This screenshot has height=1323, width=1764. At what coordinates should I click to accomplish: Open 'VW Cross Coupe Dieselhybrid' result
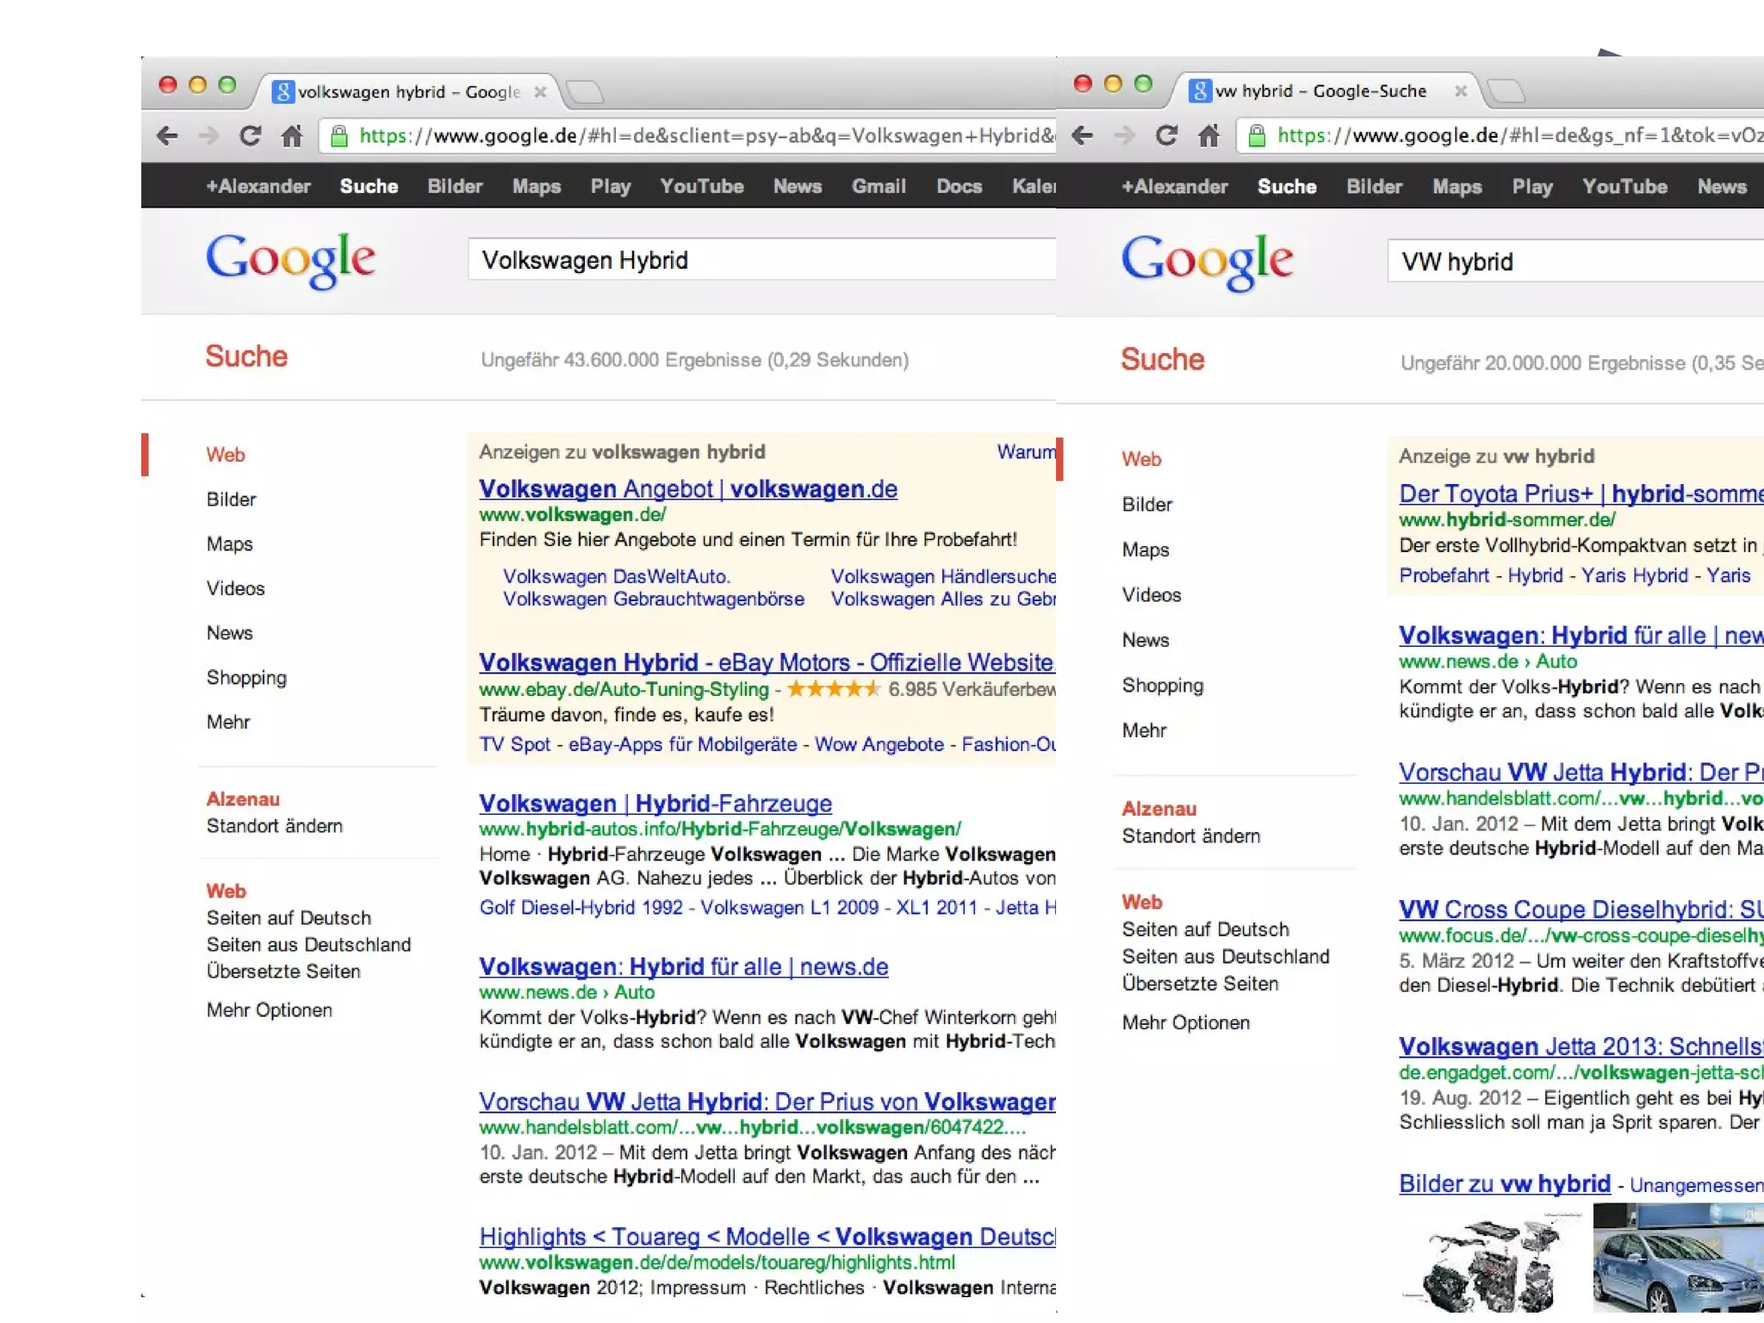point(1581,910)
